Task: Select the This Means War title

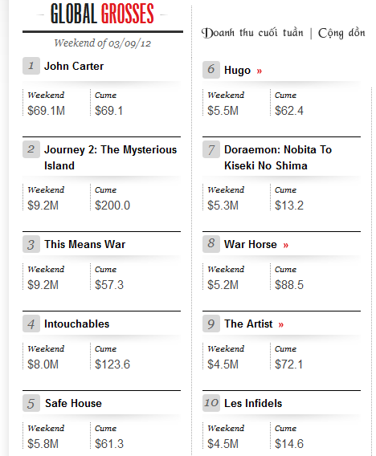Action: [x=84, y=244]
